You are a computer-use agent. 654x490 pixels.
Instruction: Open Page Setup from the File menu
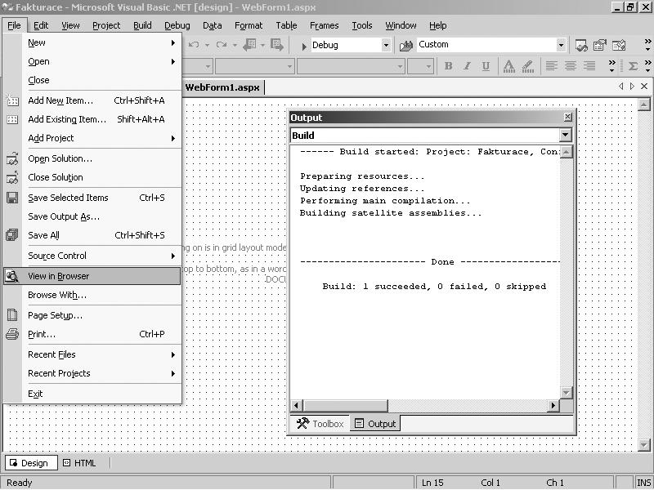tap(92, 315)
